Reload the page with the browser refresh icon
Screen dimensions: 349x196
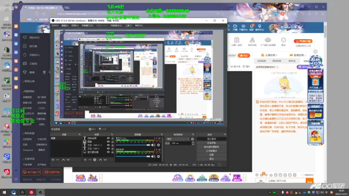37,14
